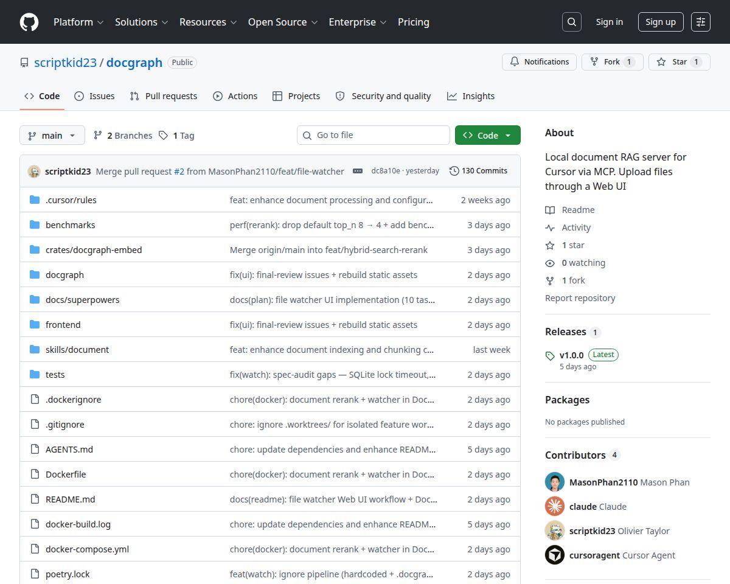Click claude contributor avatar
730x584 pixels.
pos(555,506)
